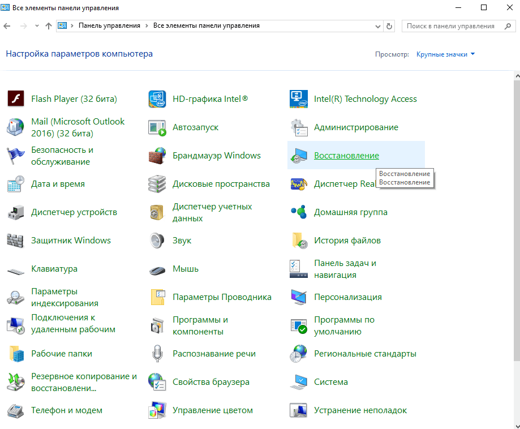This screenshot has height=429, width=520.
Task: Open the Мышь mouse icon
Action: (157, 269)
